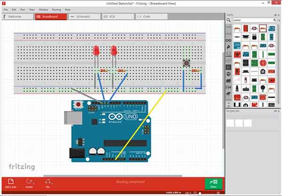Viewport: 282px width, 196px height.
Task: Select the left red LED on breadboard
Action: coord(96,51)
